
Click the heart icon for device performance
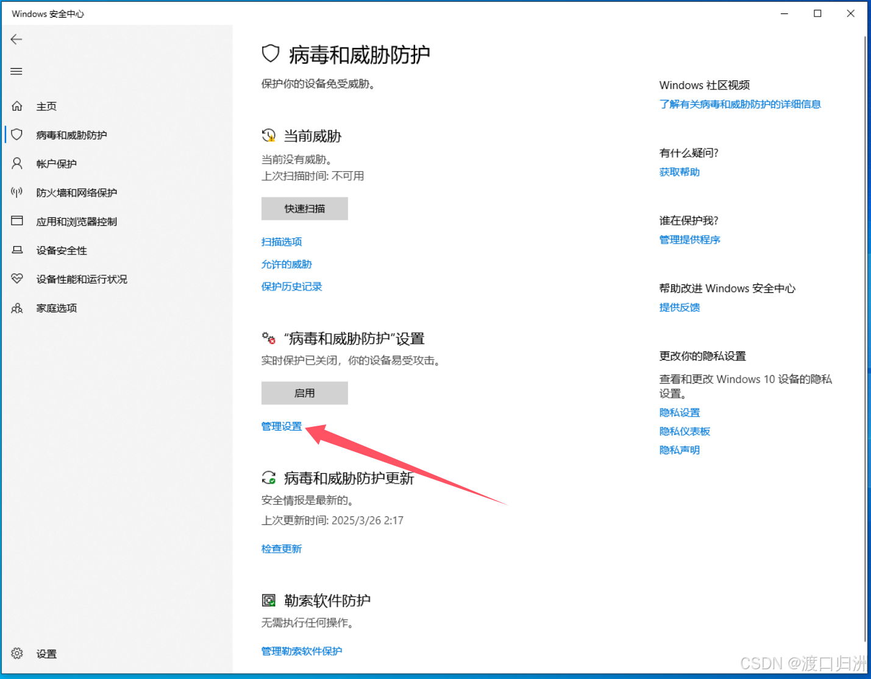coord(17,279)
